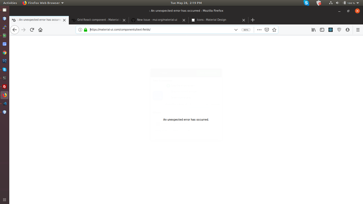Viewport: 363px width, 204px height.
Task: Open the React DevTools extension icon
Action: coord(330,30)
